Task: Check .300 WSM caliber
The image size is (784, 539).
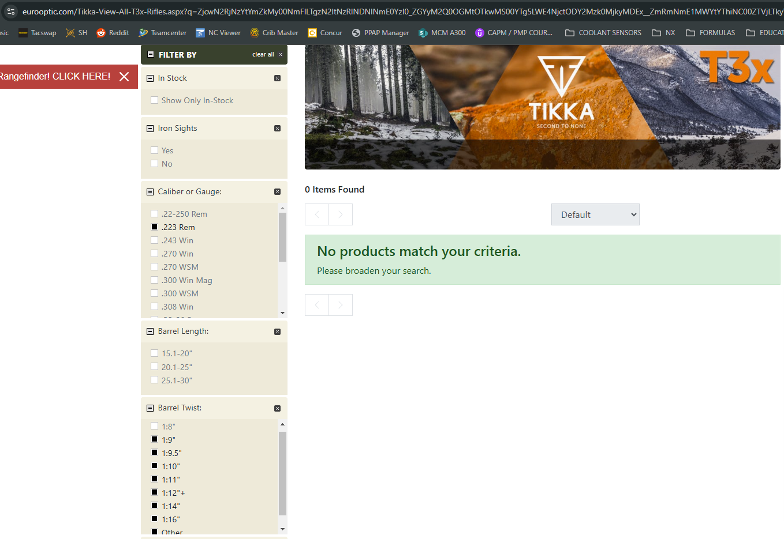Action: click(154, 293)
